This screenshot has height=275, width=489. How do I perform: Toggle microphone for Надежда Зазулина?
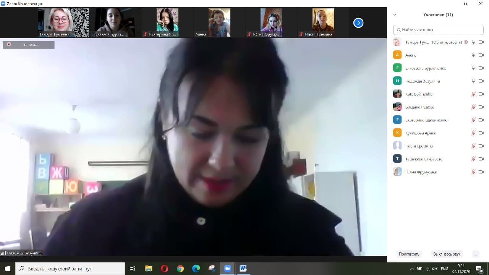tap(473, 81)
